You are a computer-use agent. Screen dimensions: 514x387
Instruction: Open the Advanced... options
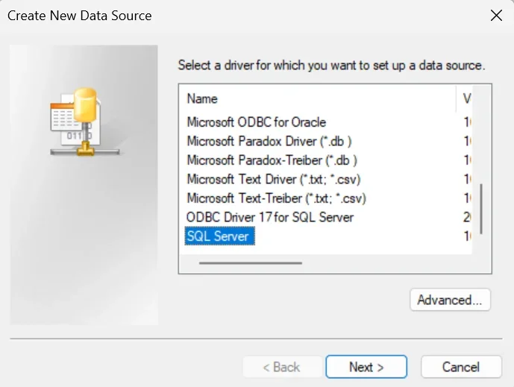[x=450, y=300]
